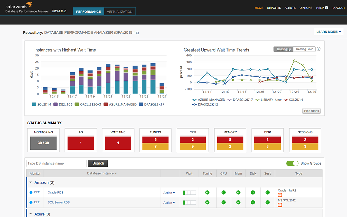
Task: Collapse the Amazon group
Action: (x=31, y=183)
